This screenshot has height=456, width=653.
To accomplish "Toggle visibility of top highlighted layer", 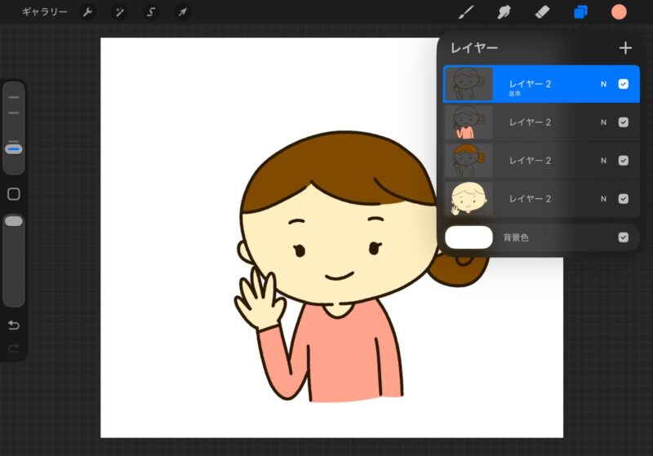I will [624, 84].
